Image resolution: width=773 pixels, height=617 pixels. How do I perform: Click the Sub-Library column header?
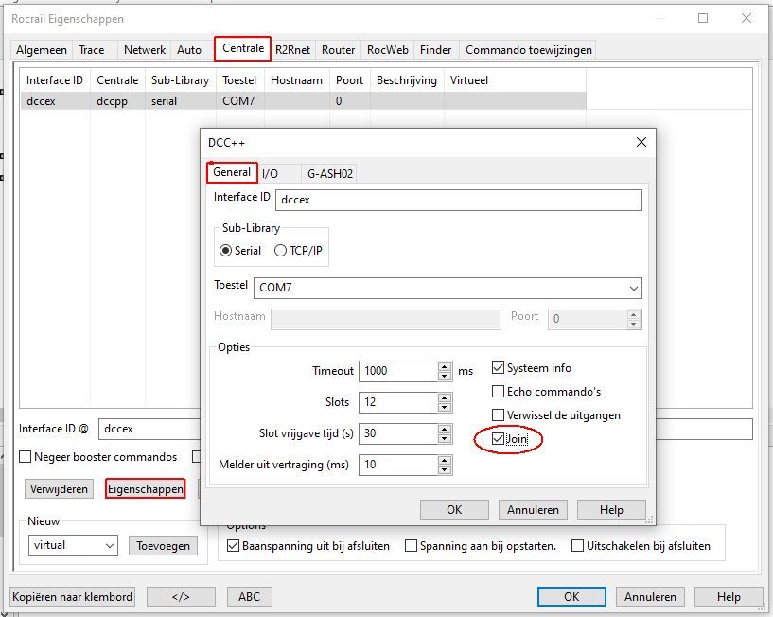click(x=181, y=80)
